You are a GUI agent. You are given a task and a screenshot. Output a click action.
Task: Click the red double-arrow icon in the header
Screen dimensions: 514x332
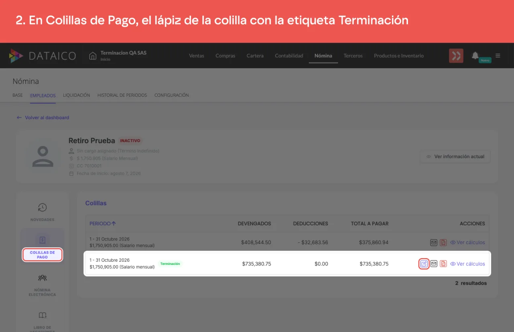tap(456, 55)
